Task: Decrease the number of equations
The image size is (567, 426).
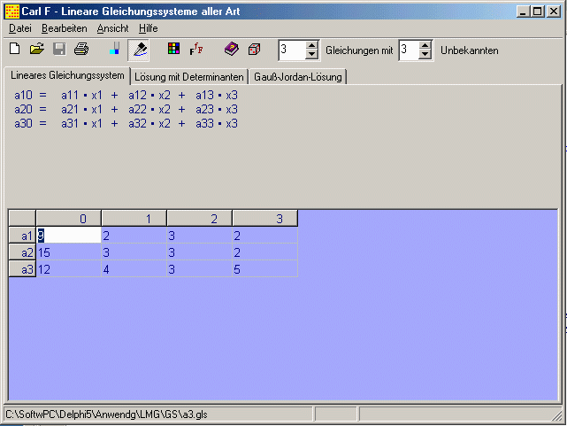Action: [311, 55]
